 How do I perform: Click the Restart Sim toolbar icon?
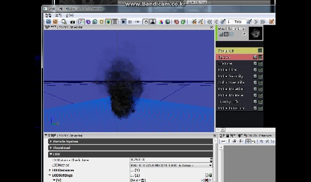(x=49, y=22)
